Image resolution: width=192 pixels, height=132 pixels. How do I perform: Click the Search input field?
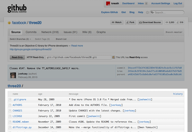click(x=167, y=12)
